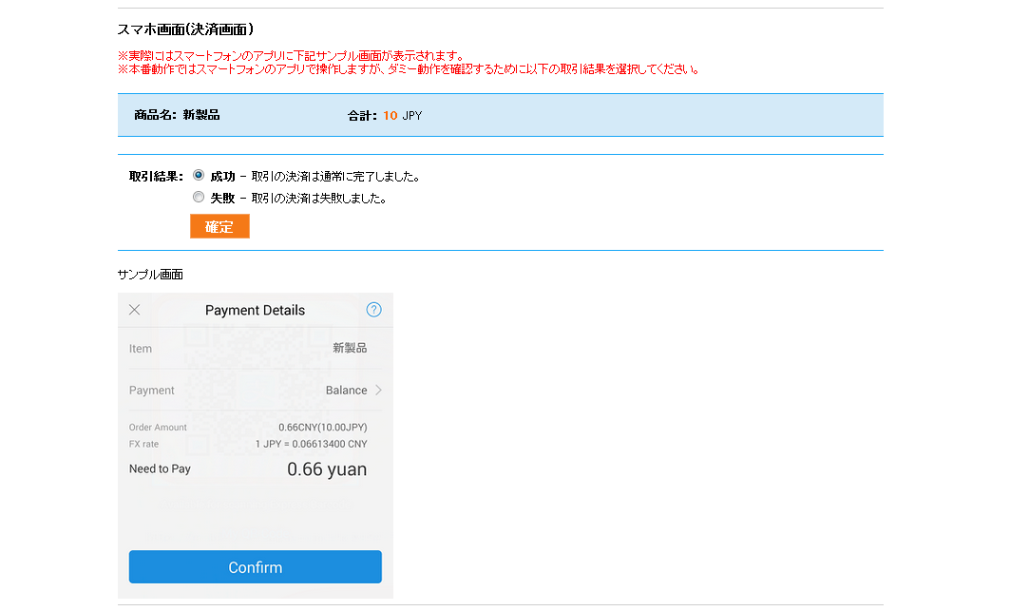Screen dimensions: 1029x611
Task: Select the 失敗 transaction result radio button
Action: click(199, 197)
